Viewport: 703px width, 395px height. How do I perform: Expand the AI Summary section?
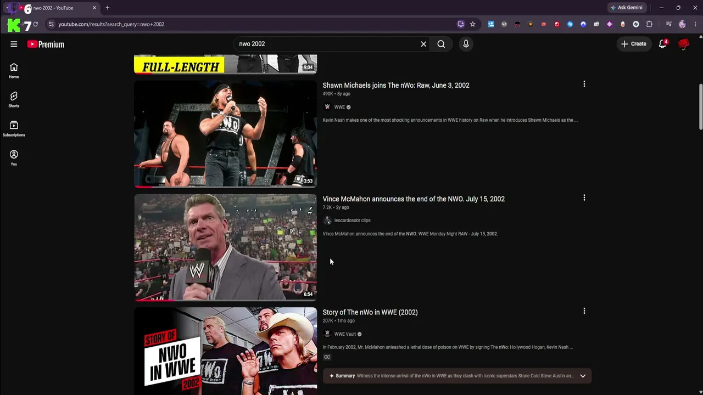click(x=457, y=376)
